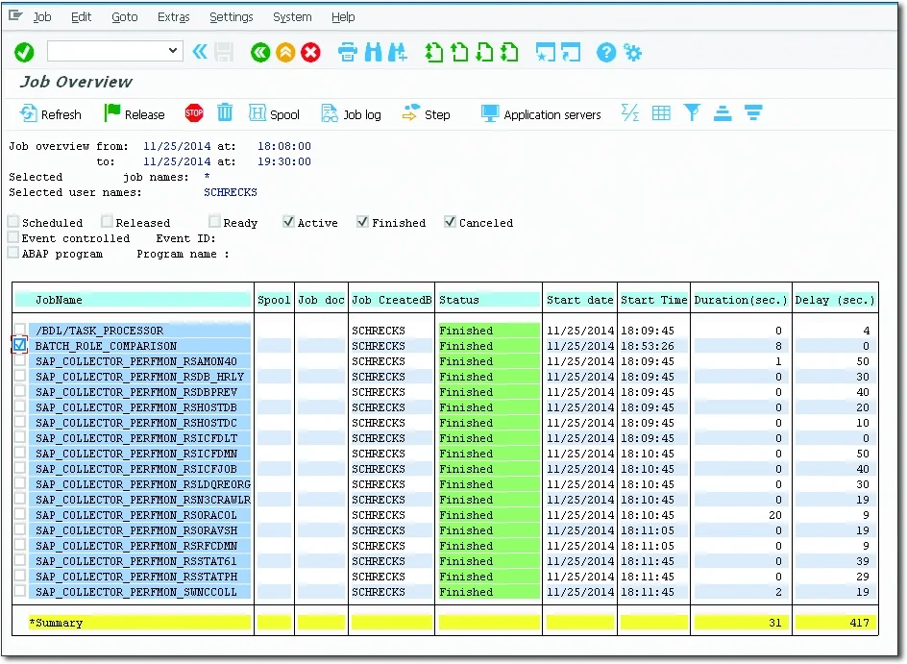Uncheck the Canceled checkbox
The image size is (907, 664).
pyautogui.click(x=450, y=222)
